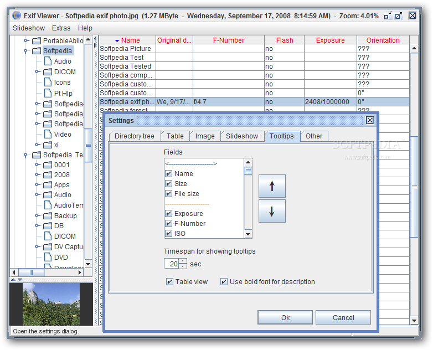The image size is (433, 350).
Task: Click the Exif Viewer app icon in title bar
Action: click(x=17, y=16)
